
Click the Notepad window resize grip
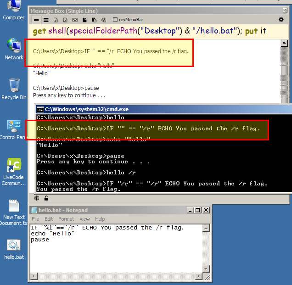207,278
